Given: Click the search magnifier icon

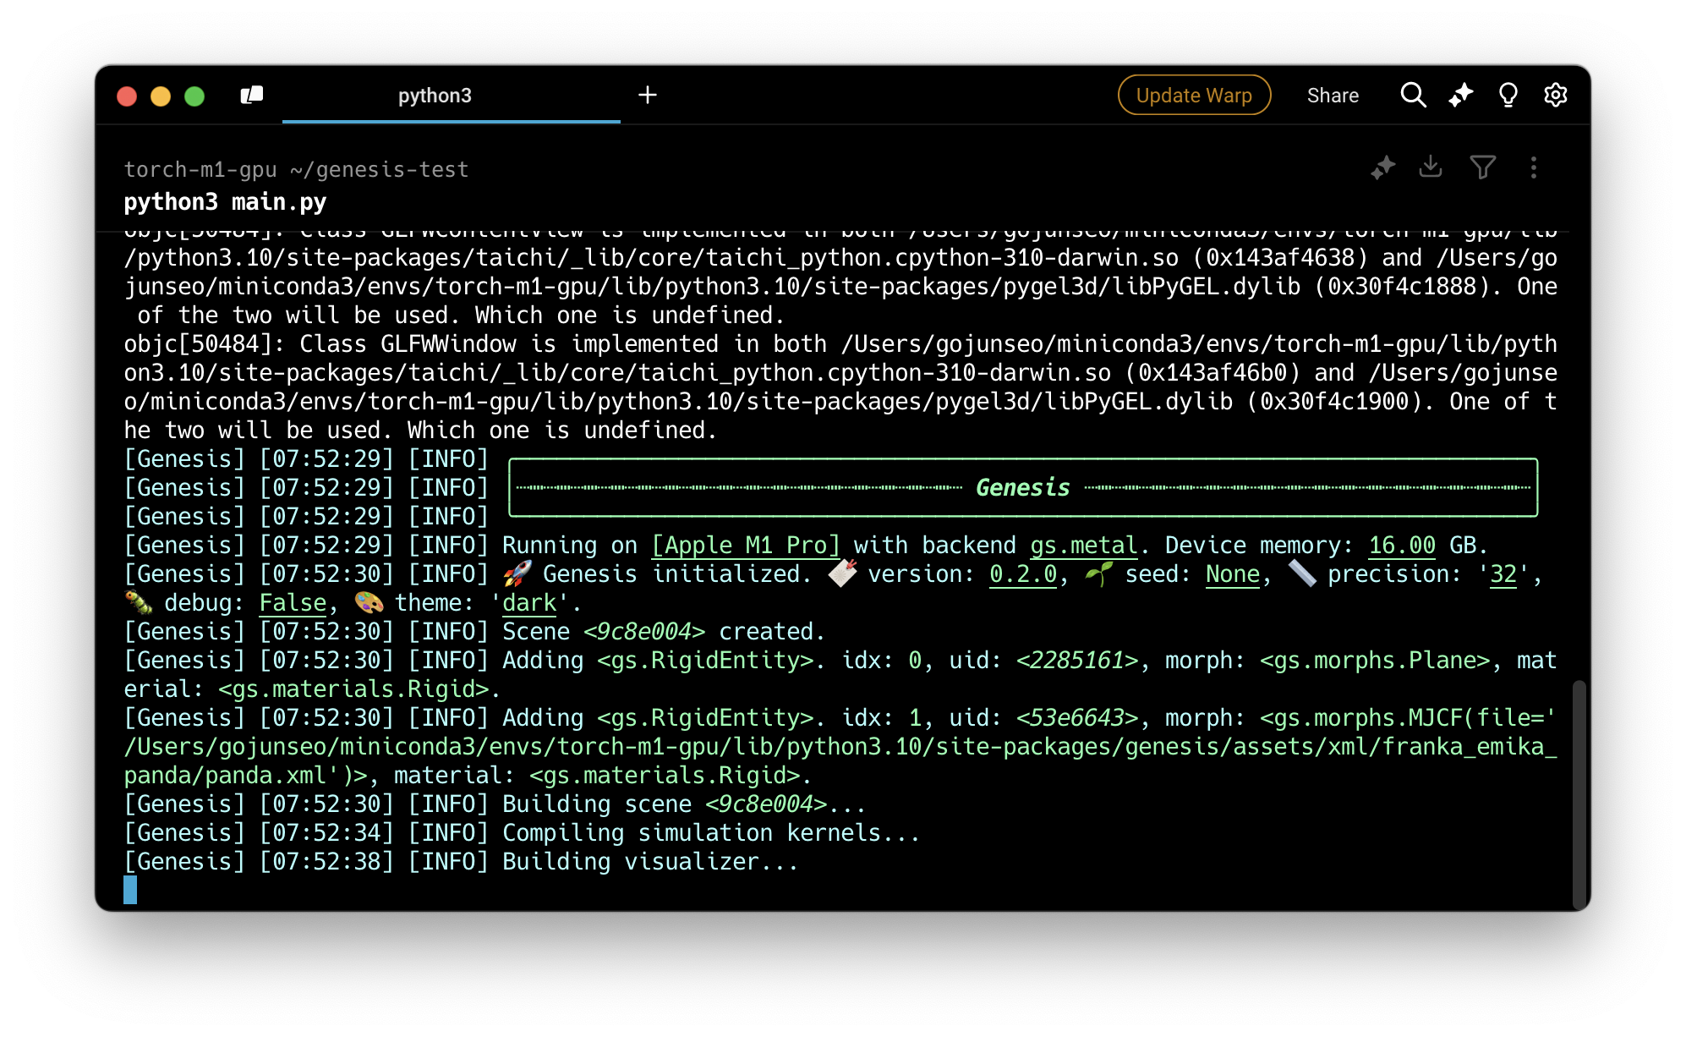Looking at the screenshot, I should [1413, 96].
